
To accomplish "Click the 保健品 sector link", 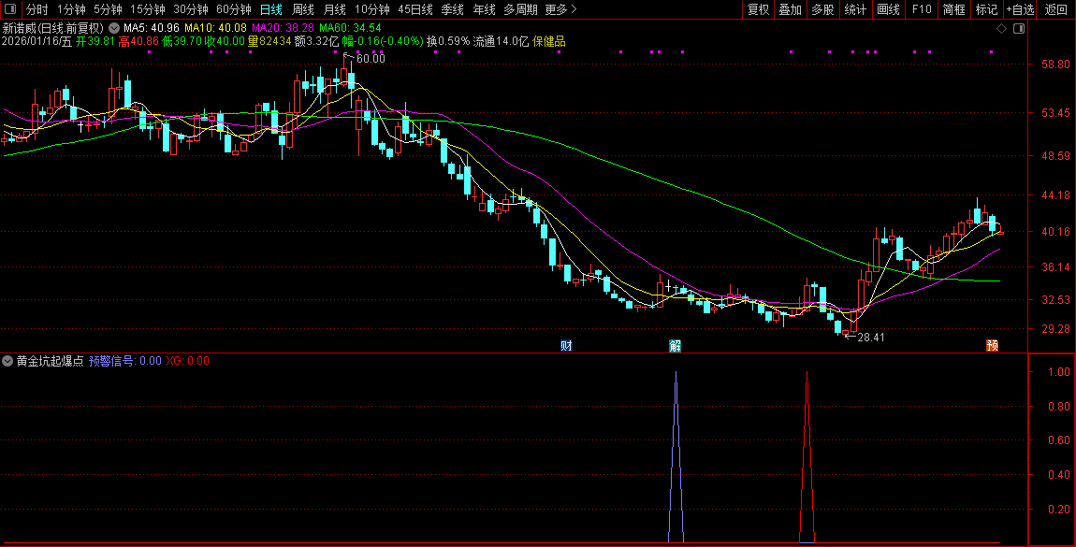I will (x=549, y=41).
